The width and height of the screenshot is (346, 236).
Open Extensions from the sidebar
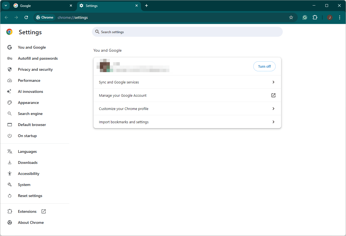[27, 211]
